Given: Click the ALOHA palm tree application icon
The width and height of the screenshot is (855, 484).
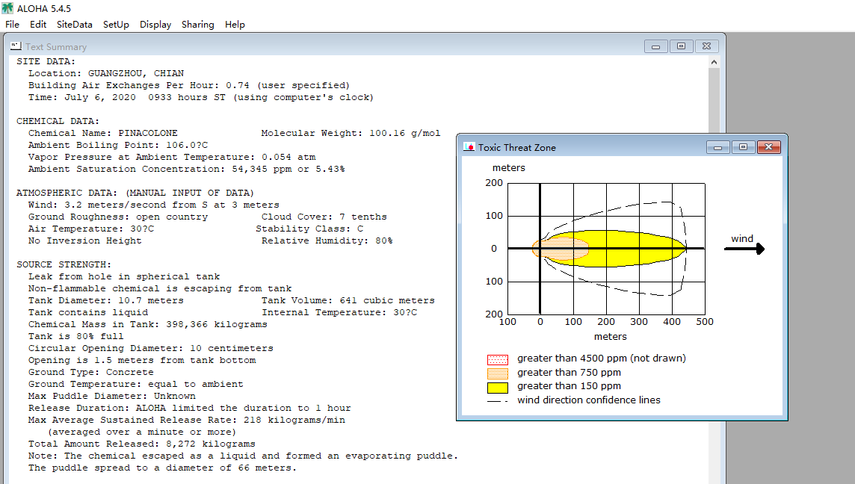Looking at the screenshot, I should point(7,8).
